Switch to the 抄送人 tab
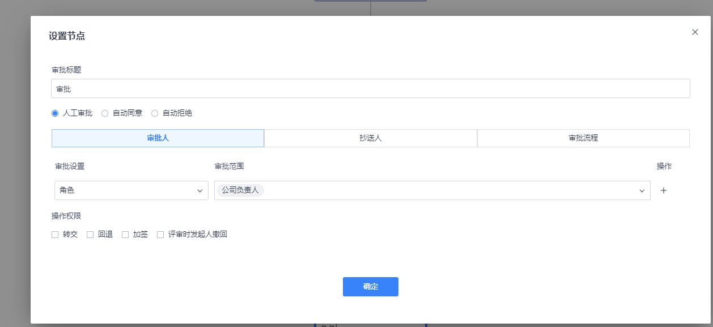The width and height of the screenshot is (713, 327). (371, 138)
